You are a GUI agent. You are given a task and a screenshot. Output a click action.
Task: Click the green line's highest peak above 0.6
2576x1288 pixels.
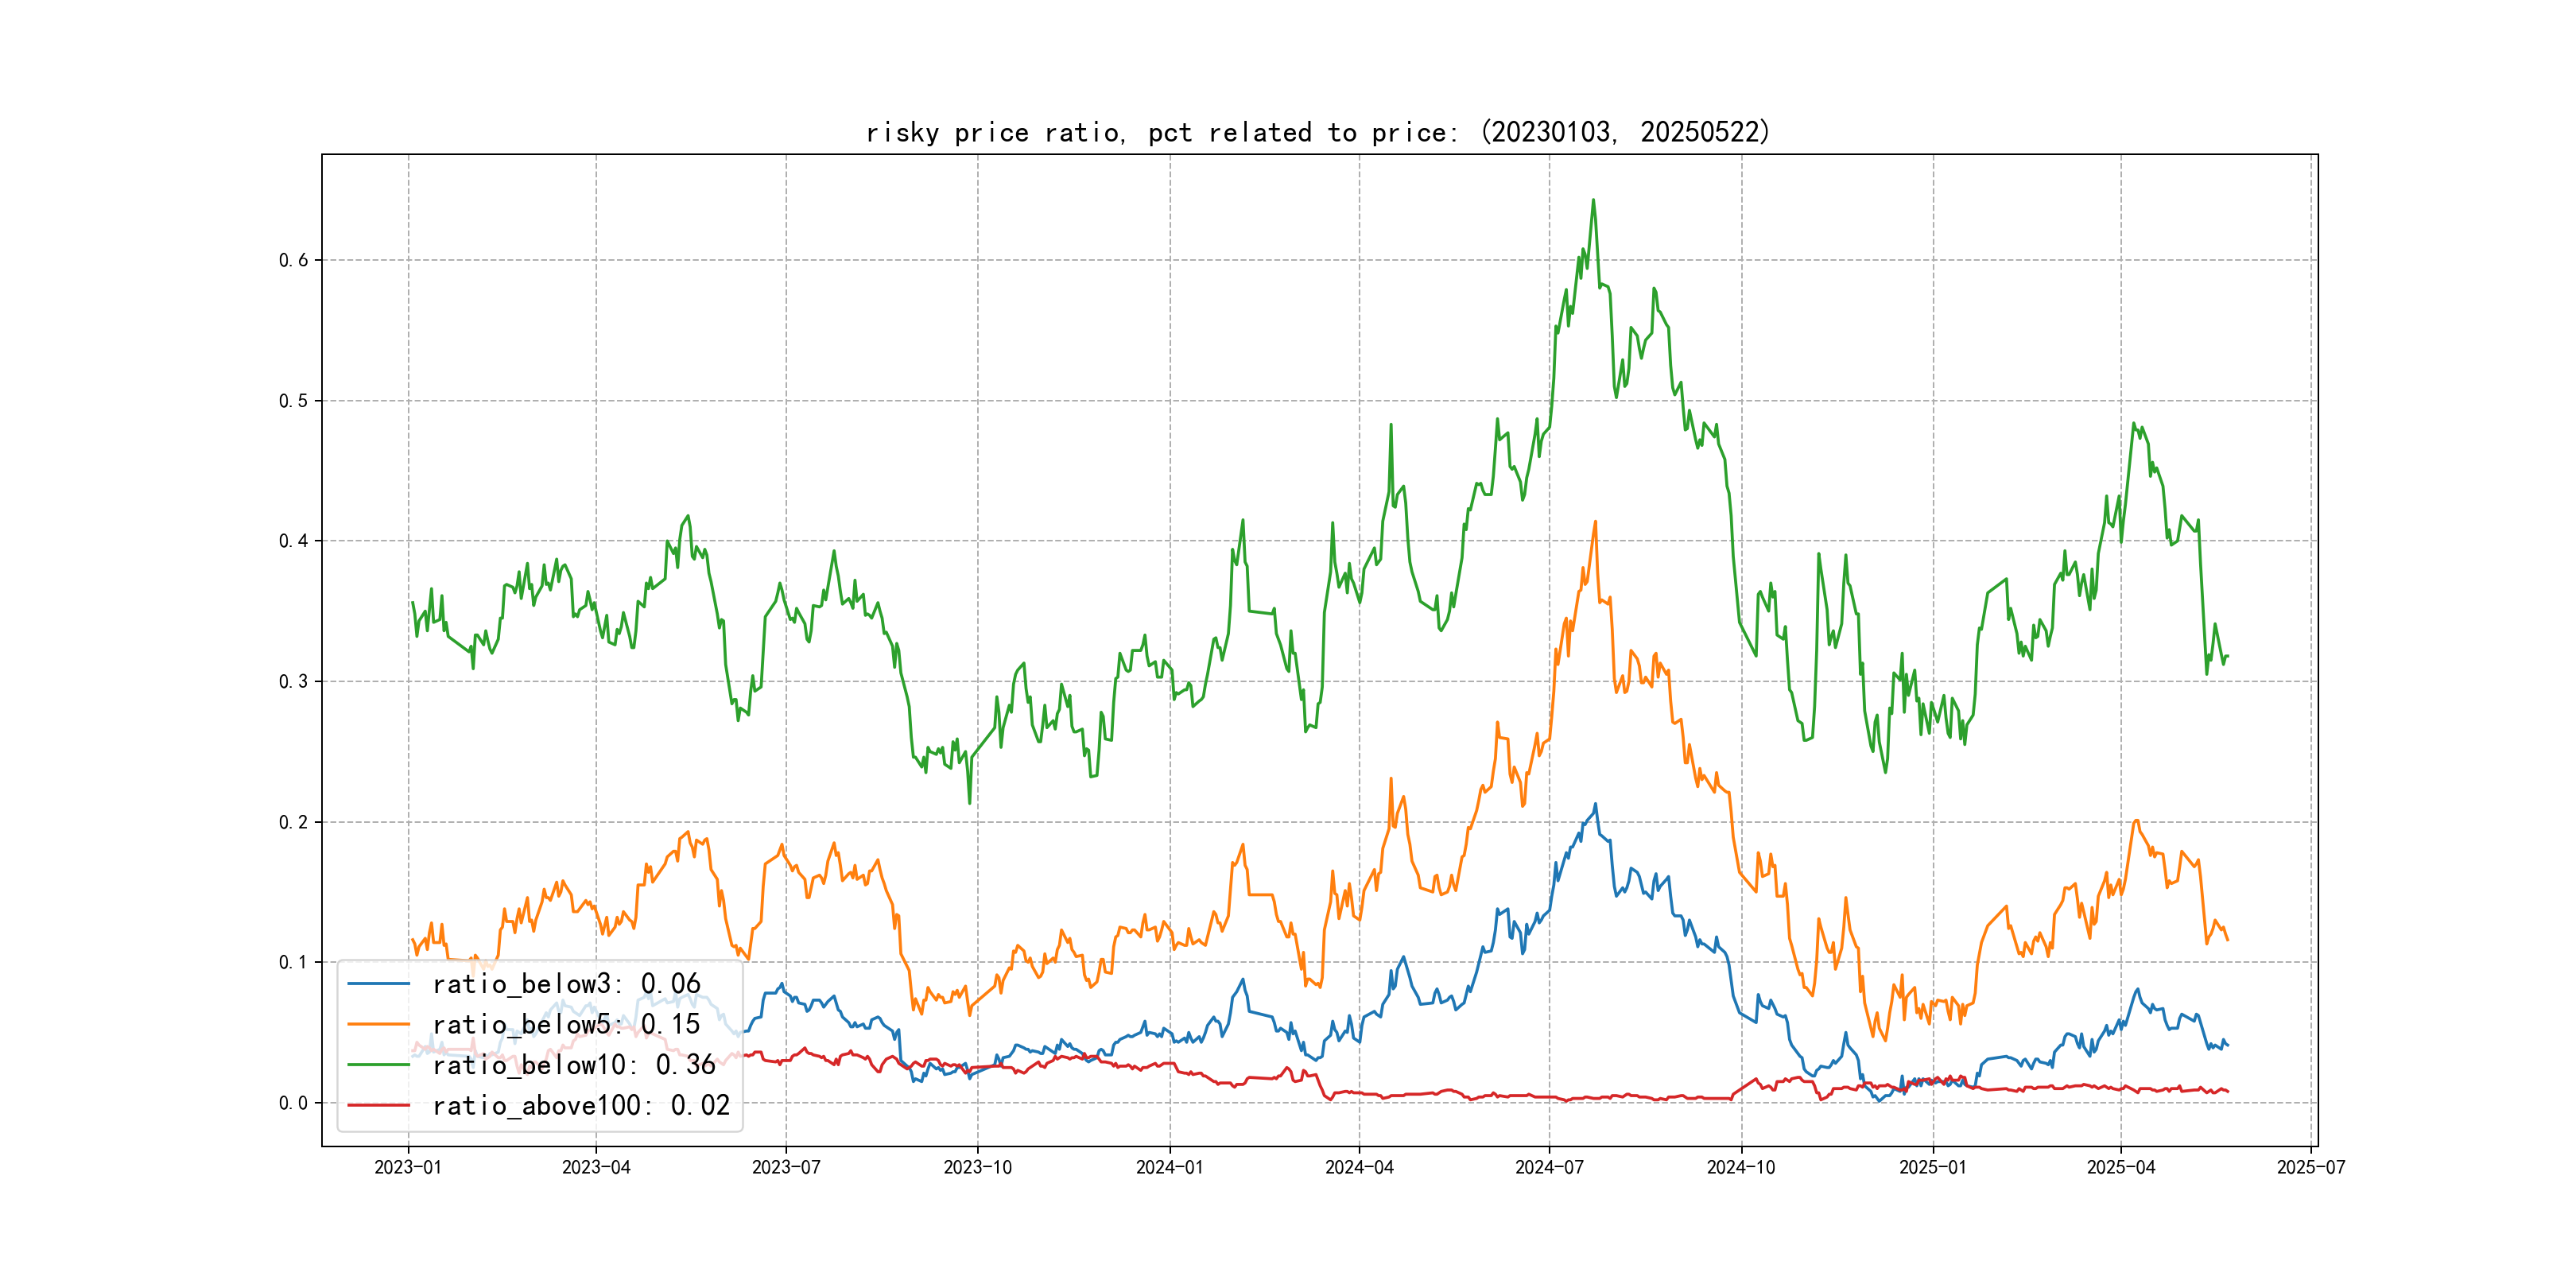(1593, 201)
